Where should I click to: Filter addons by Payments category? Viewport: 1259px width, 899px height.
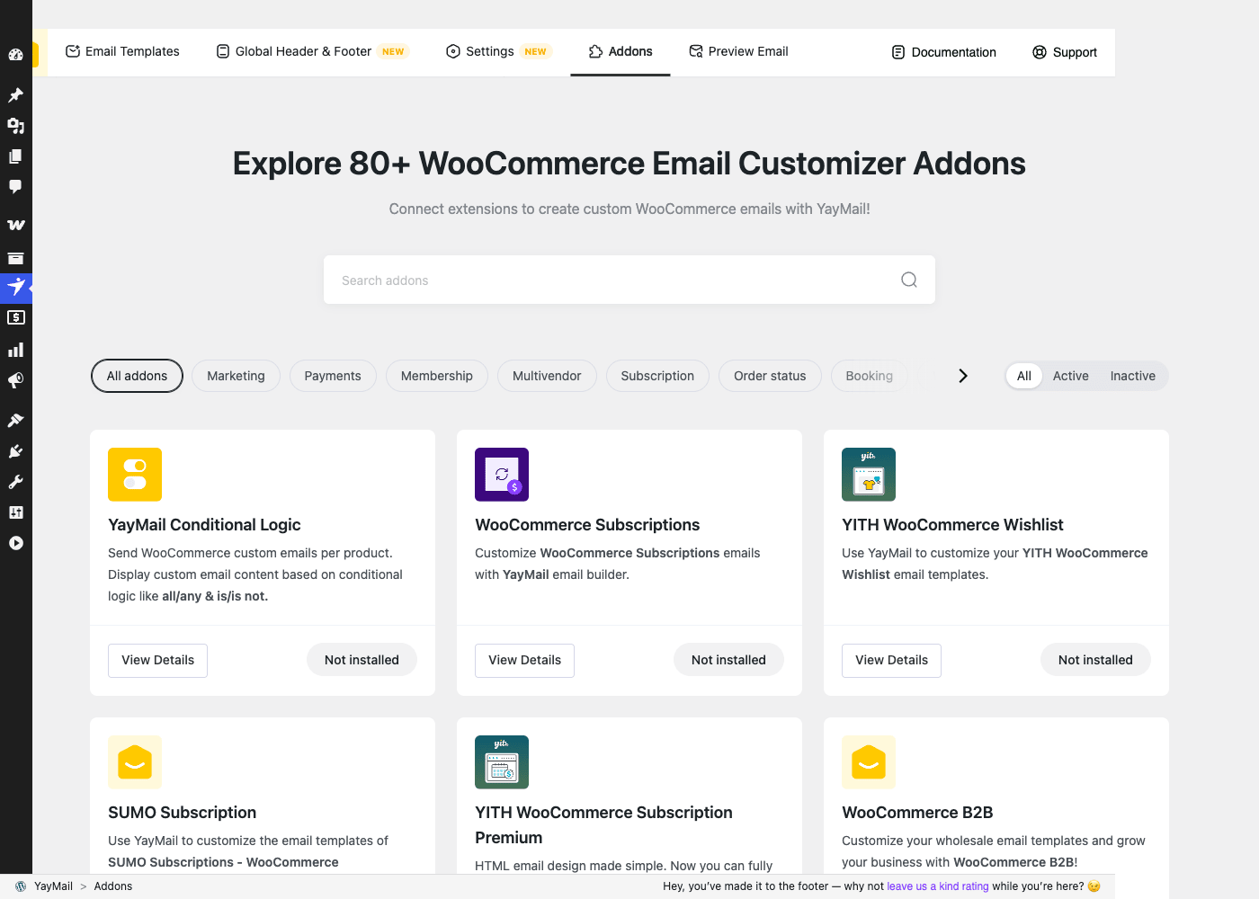point(333,376)
